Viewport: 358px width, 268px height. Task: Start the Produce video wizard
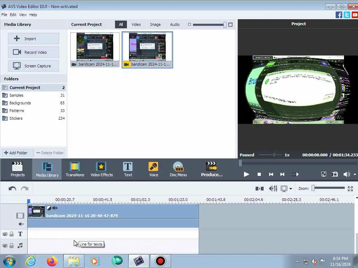click(x=212, y=169)
